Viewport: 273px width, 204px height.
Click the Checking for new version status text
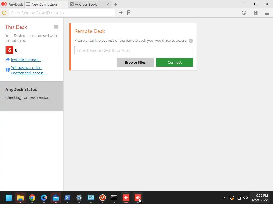coord(28,97)
